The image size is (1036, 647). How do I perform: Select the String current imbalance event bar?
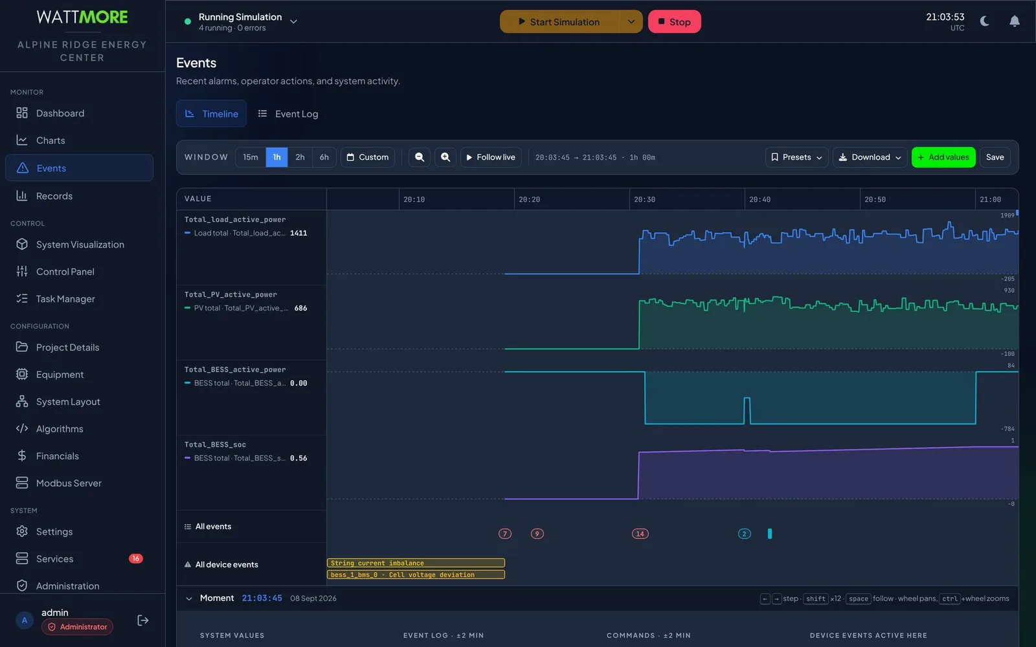416,563
